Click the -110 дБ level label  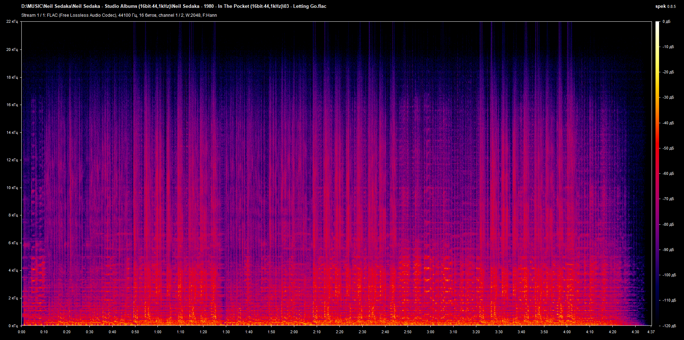[669, 300]
